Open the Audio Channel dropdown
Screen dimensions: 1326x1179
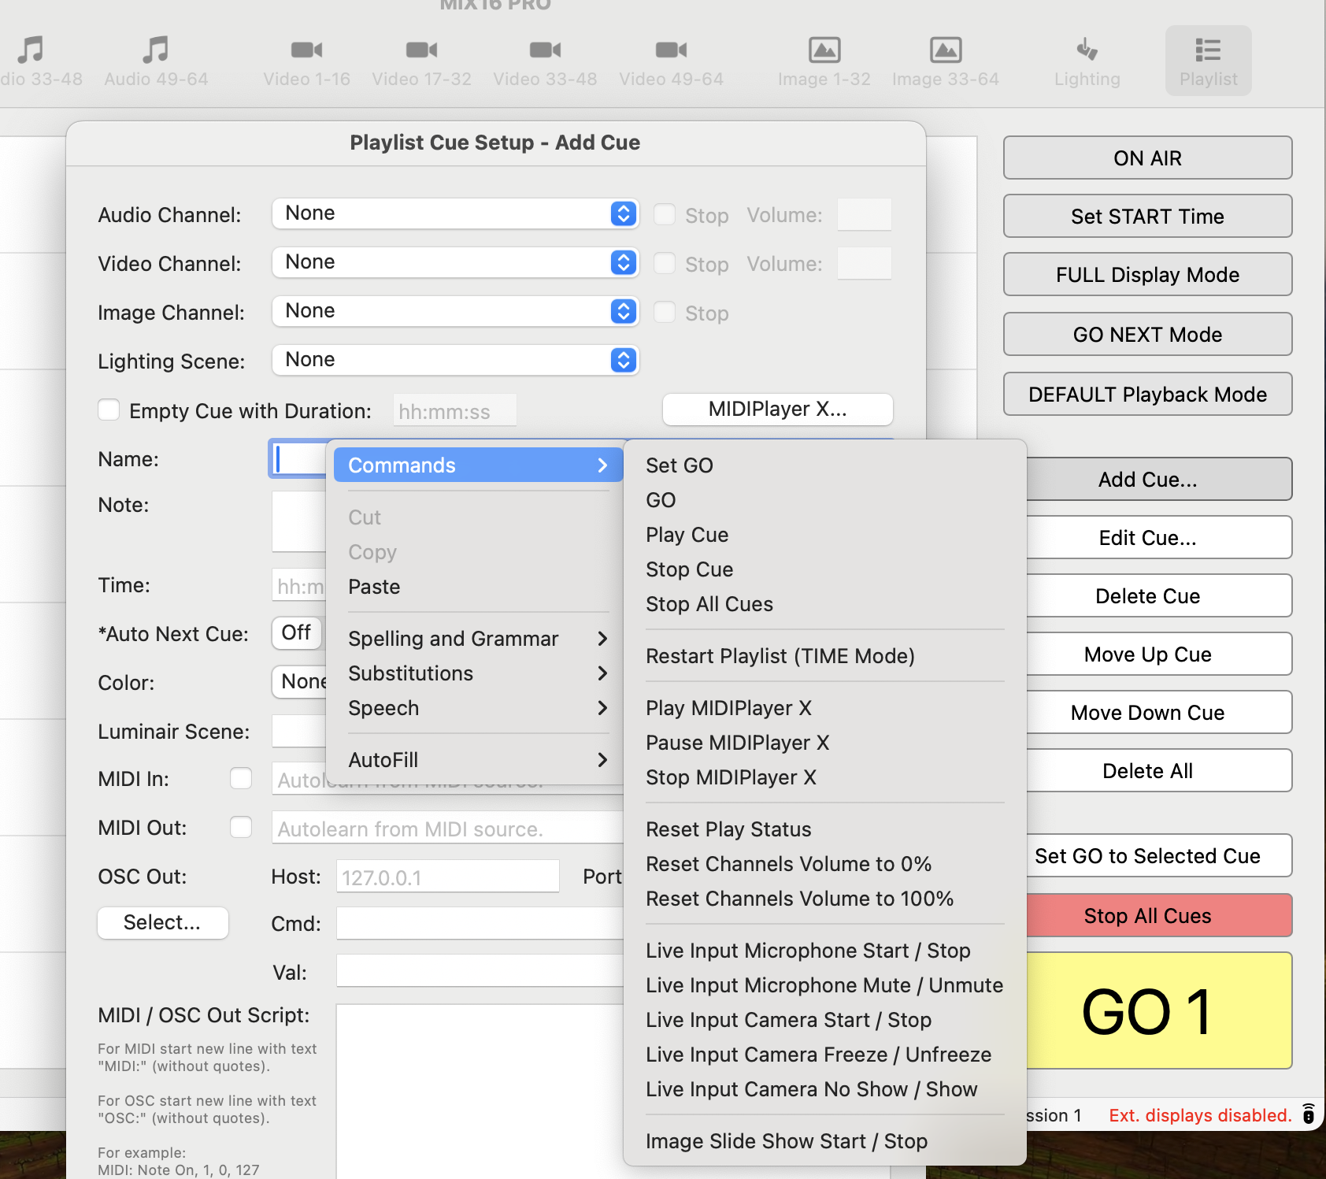click(x=455, y=213)
